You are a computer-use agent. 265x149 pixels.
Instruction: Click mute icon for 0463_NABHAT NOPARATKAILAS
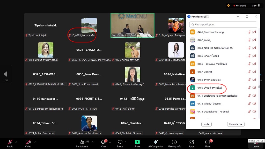coord(249,48)
